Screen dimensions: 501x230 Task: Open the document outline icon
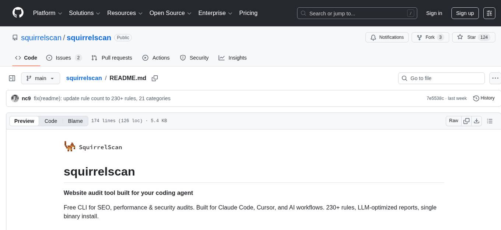(490, 121)
